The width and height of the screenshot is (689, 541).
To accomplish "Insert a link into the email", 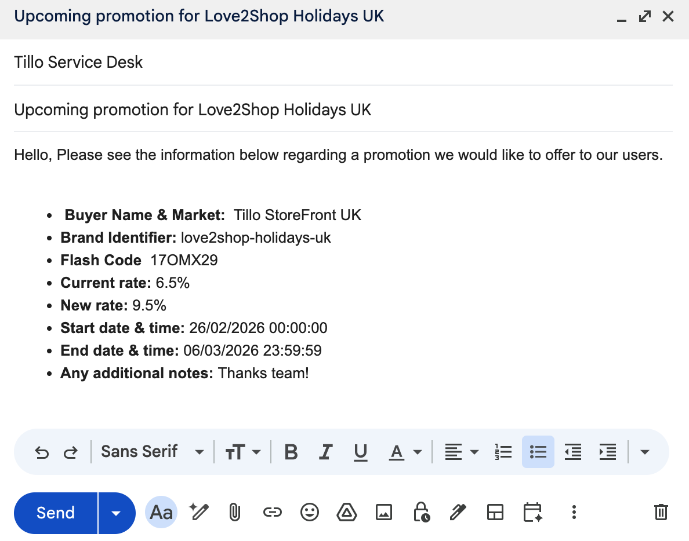I will pos(272,513).
